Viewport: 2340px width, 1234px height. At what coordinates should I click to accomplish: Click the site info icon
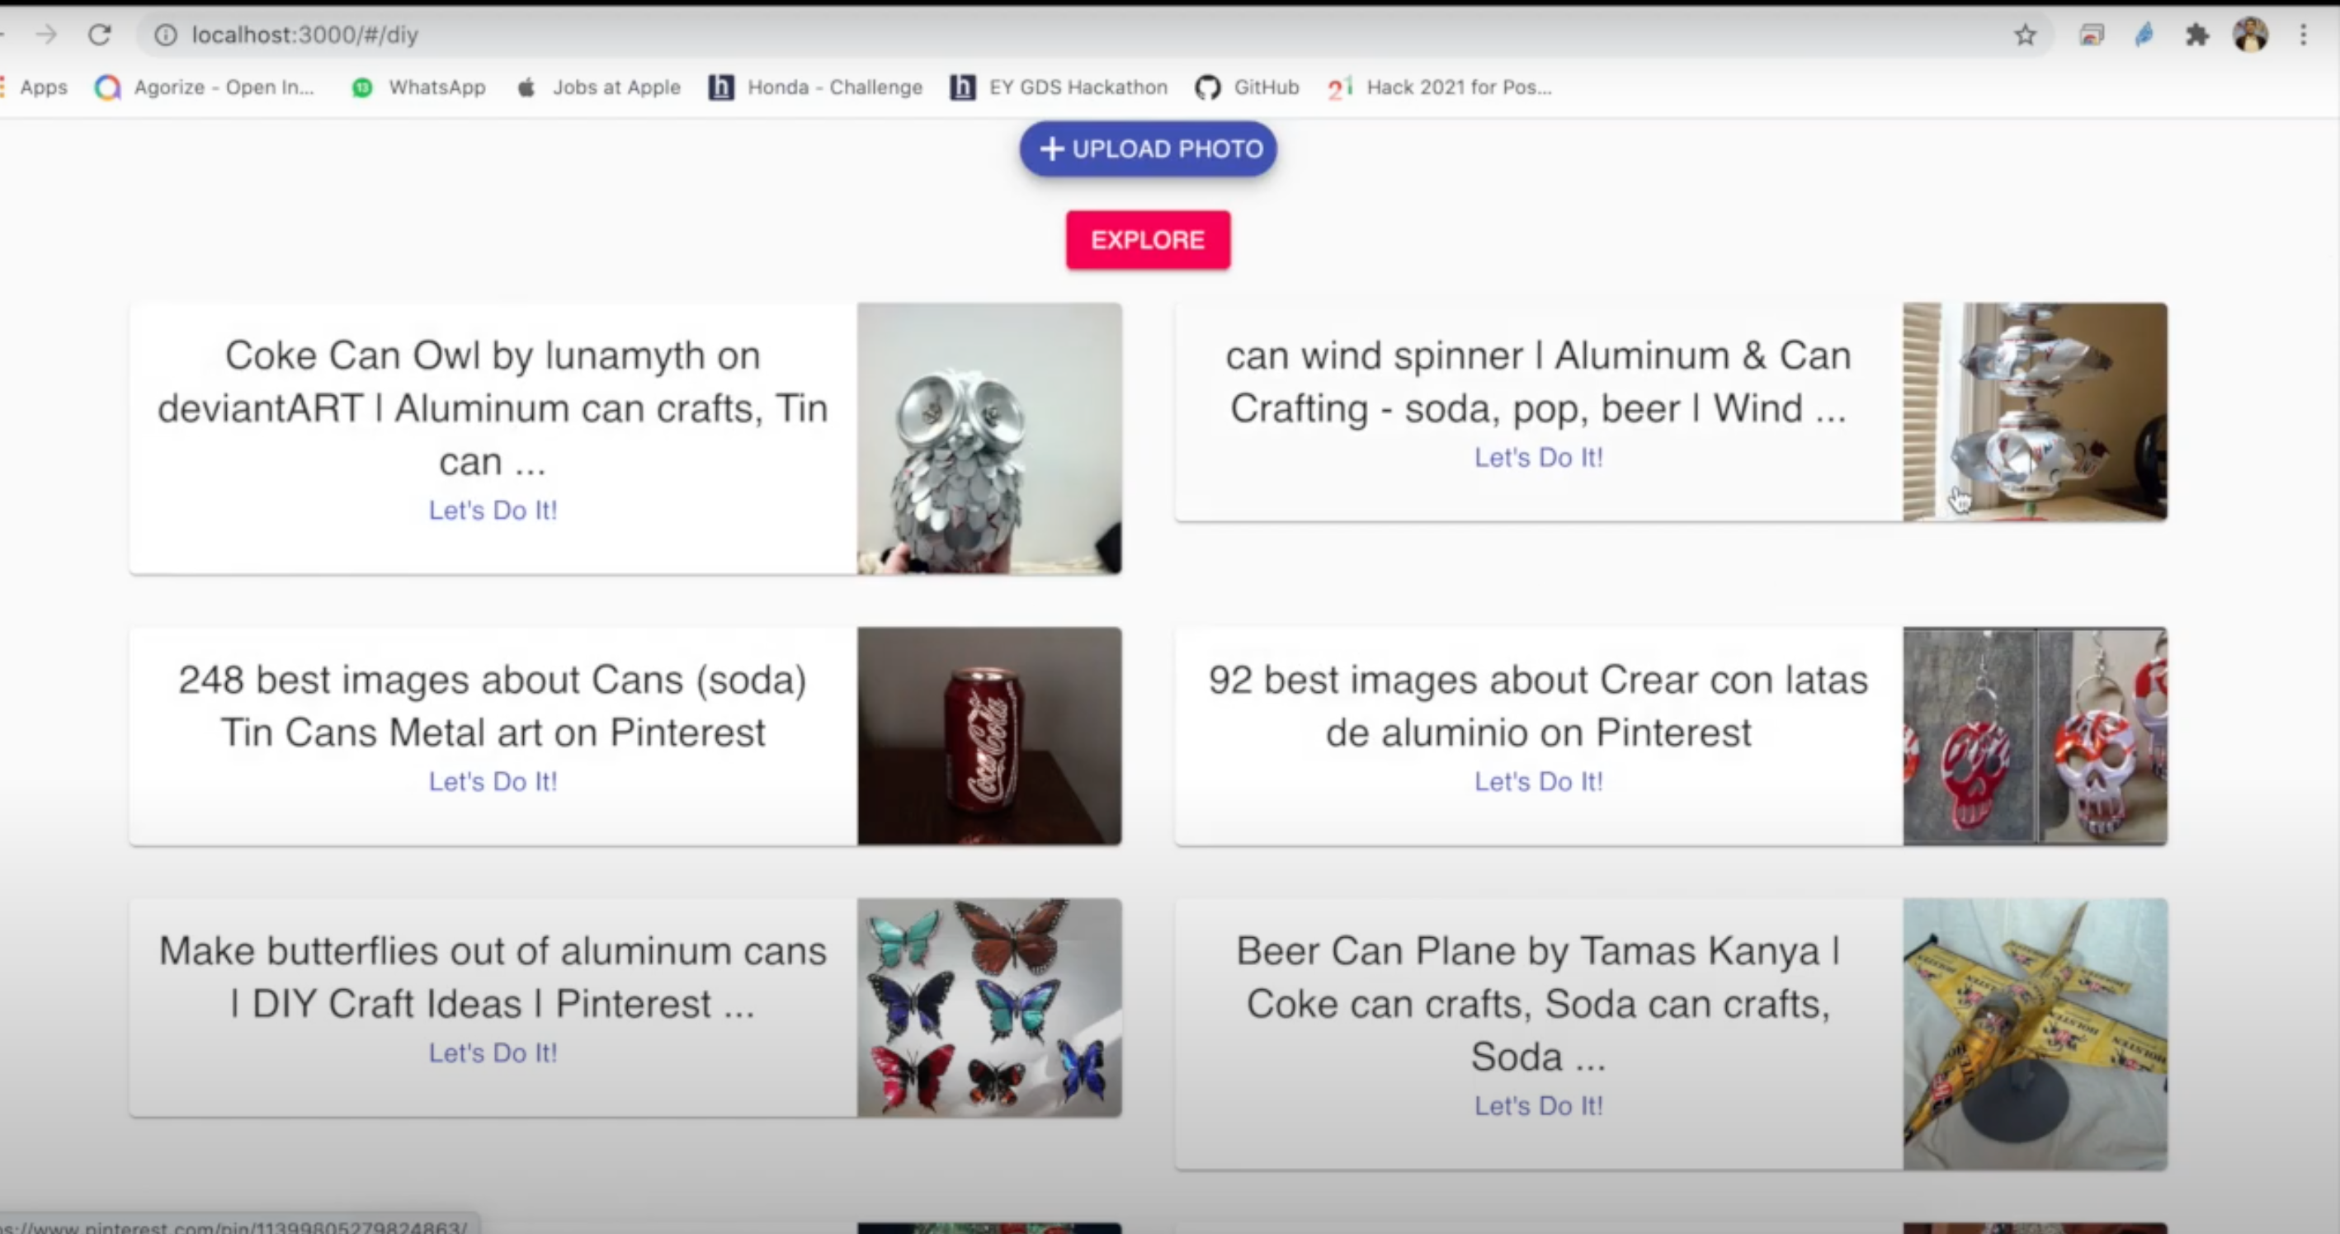coord(164,35)
